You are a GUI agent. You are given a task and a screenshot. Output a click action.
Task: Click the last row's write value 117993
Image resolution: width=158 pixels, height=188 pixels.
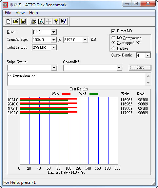[x=127, y=113]
